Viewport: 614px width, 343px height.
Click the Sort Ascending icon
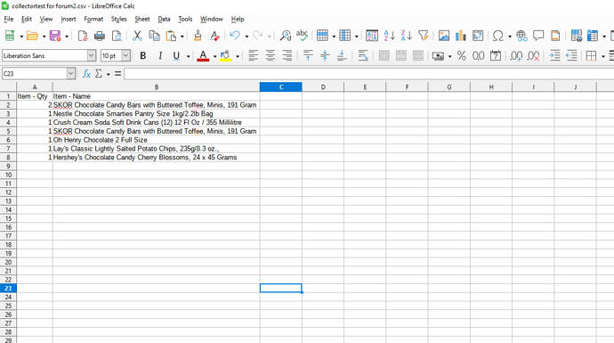click(x=389, y=36)
